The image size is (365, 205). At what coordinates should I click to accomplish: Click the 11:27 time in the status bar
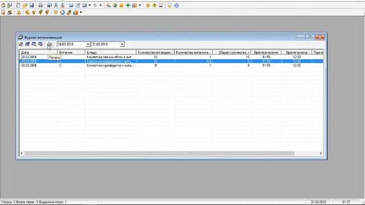coord(346,202)
